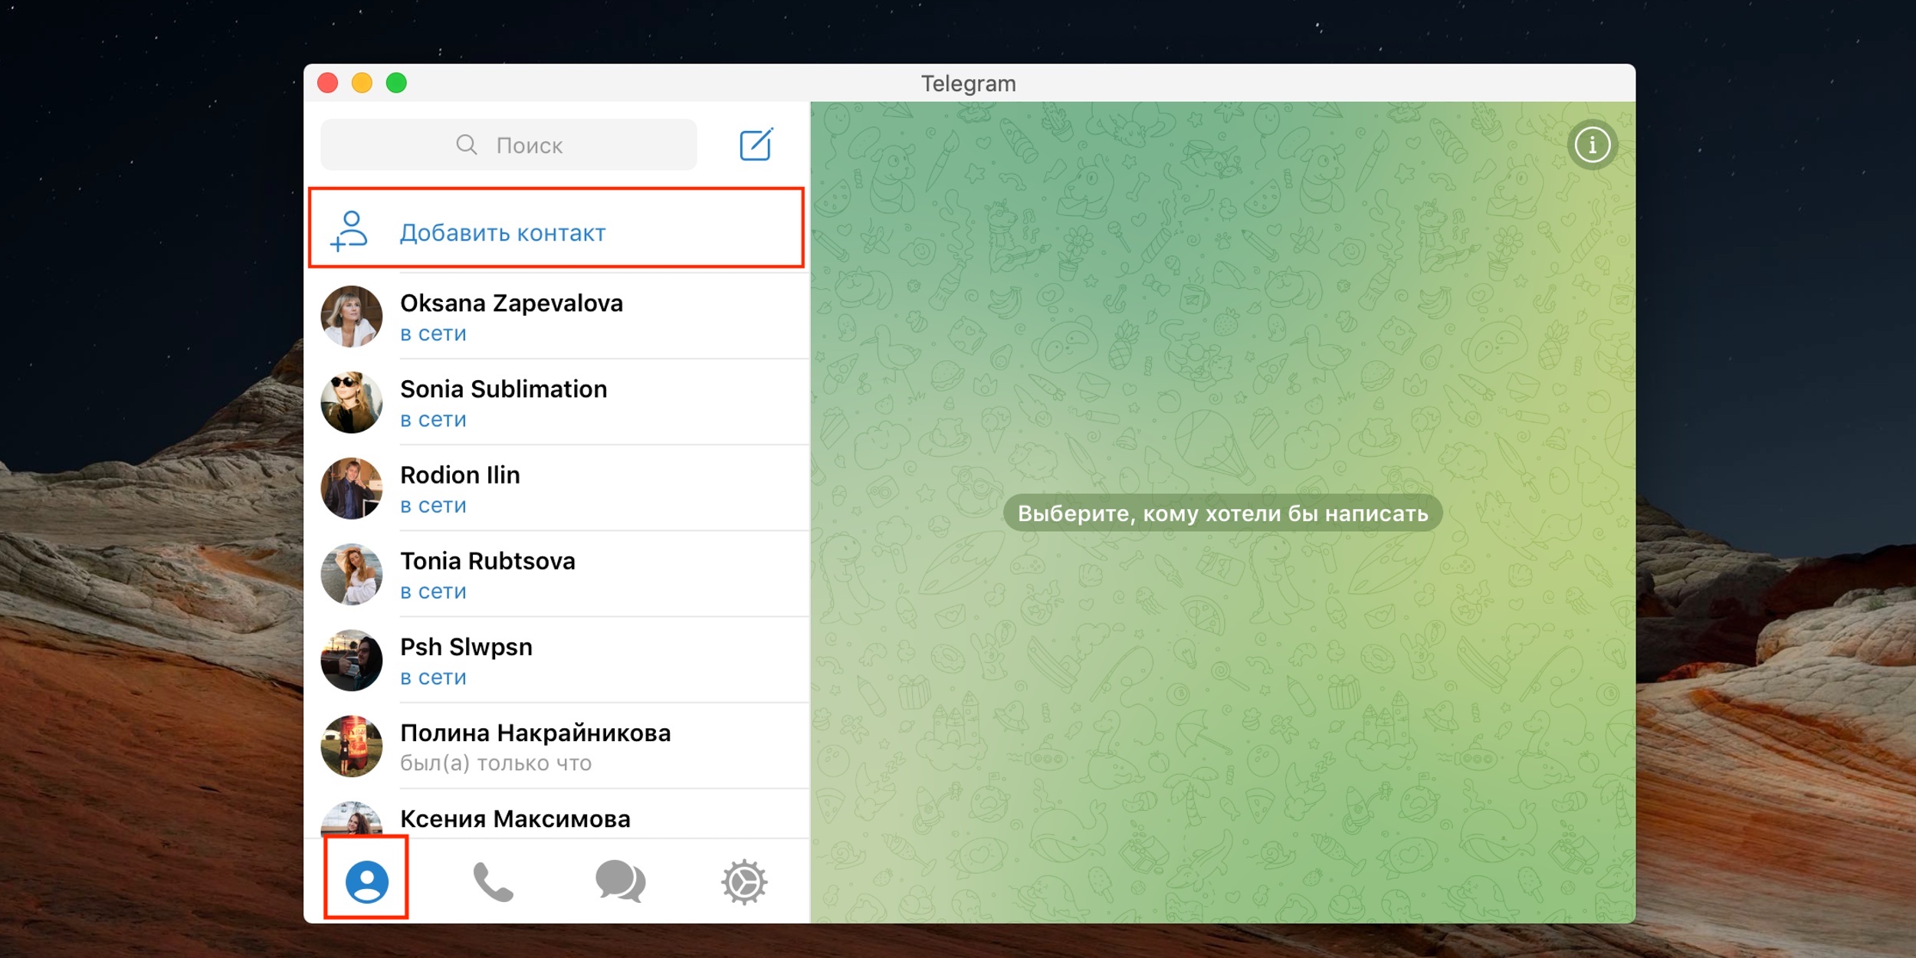The height and width of the screenshot is (958, 1916).
Task: Select Полина Накрайникова contact
Action: point(557,746)
